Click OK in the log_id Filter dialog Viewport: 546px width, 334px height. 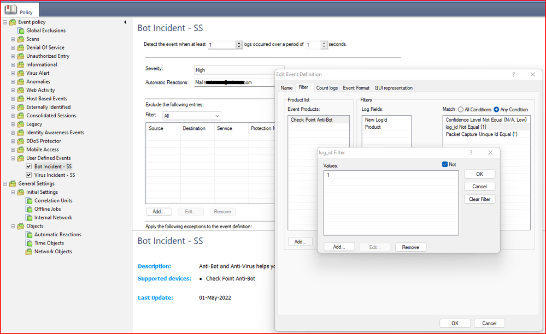pyautogui.click(x=479, y=174)
